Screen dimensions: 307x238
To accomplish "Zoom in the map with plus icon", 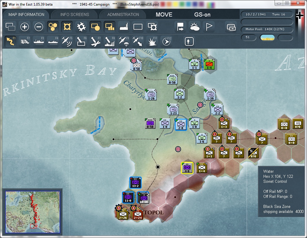I will (25, 27).
